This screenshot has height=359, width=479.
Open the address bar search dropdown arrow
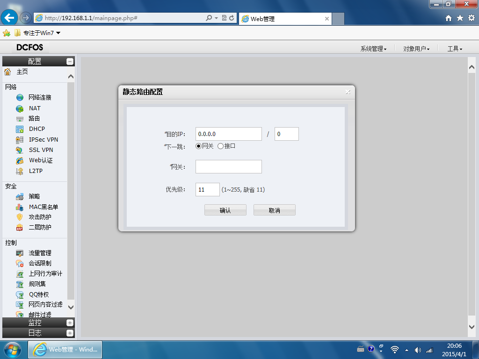[216, 18]
